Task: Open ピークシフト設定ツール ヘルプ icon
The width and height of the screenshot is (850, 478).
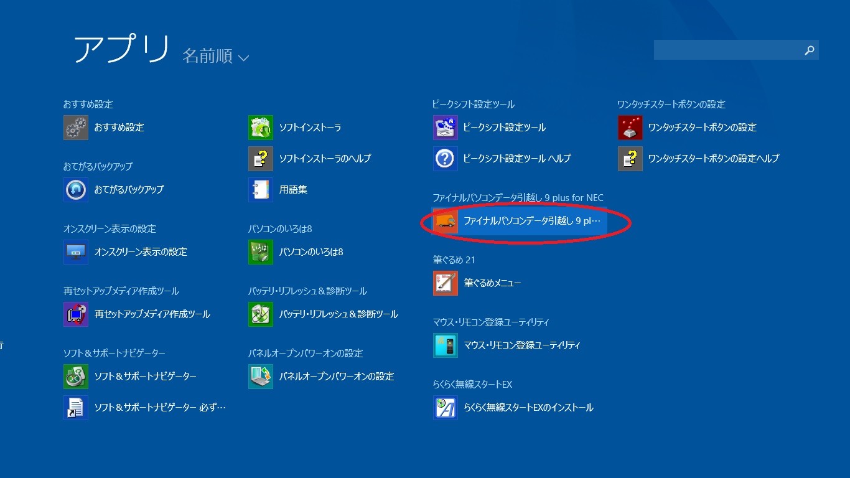Action: (446, 159)
